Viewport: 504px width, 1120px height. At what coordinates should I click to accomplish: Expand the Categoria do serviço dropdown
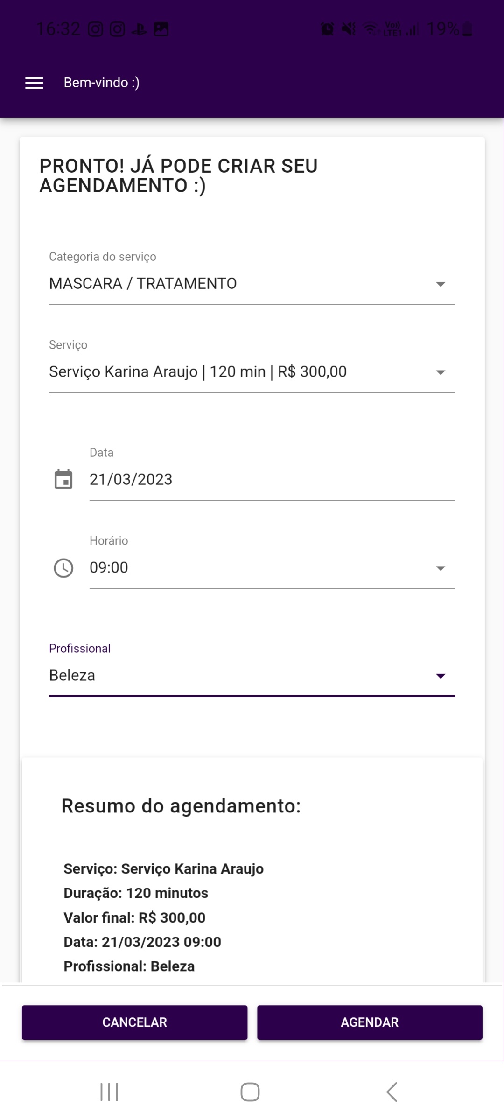(x=252, y=284)
